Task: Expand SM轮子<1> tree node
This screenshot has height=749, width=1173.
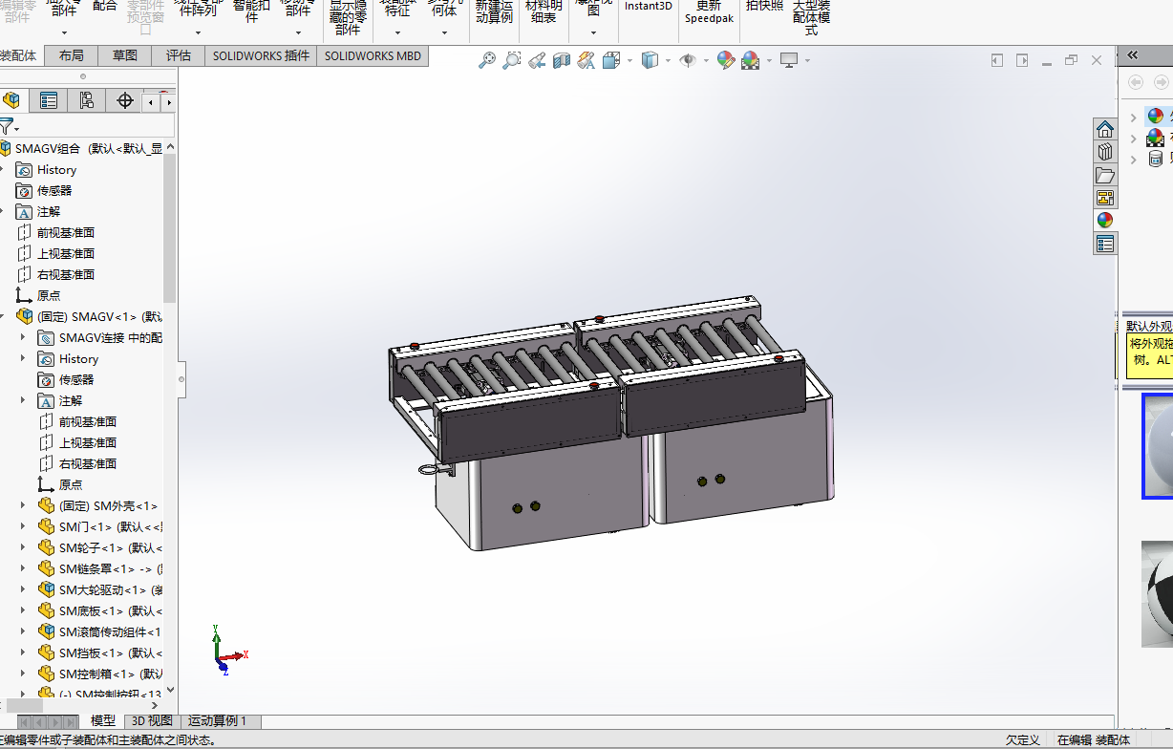Action: [24, 547]
